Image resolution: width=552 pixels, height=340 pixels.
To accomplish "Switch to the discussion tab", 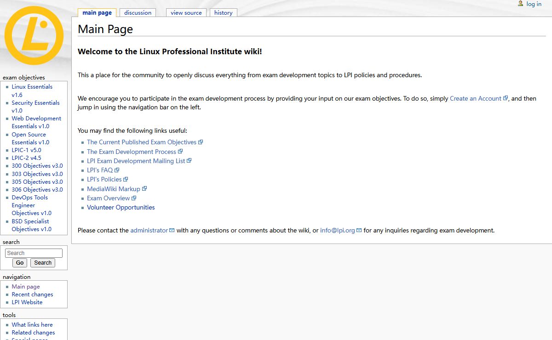I will point(138,13).
